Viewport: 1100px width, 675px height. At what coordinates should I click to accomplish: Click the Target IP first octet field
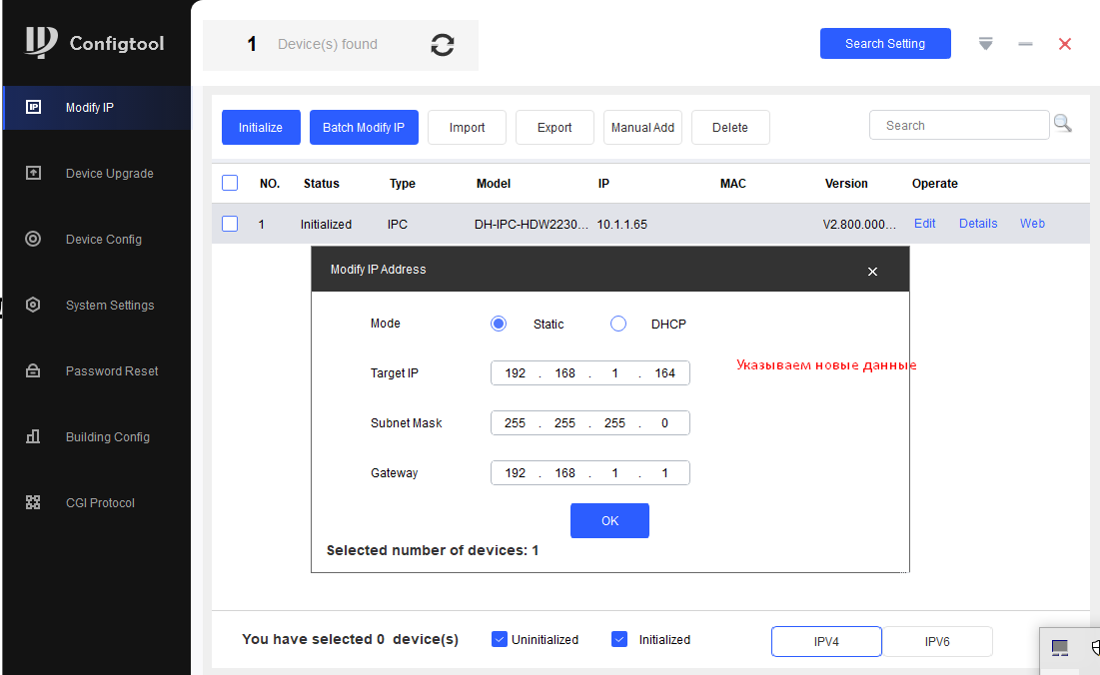click(515, 372)
